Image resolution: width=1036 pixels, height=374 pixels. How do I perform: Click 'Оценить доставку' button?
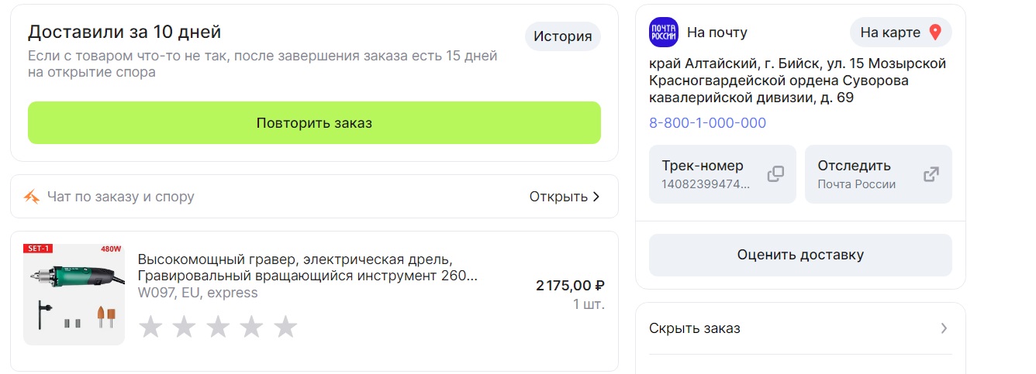tap(799, 255)
